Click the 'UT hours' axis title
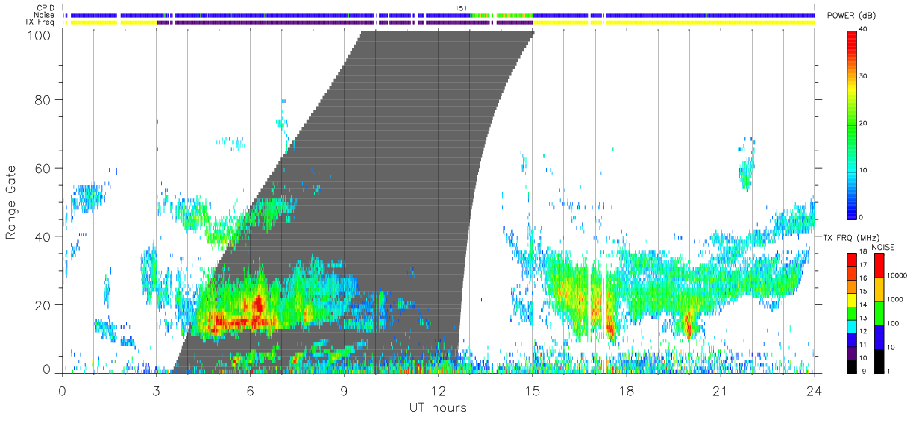This screenshot has width=916, height=423. click(x=437, y=407)
